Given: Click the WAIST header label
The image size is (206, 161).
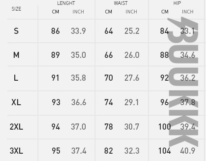Looking at the screenshot, I should pos(121,3).
